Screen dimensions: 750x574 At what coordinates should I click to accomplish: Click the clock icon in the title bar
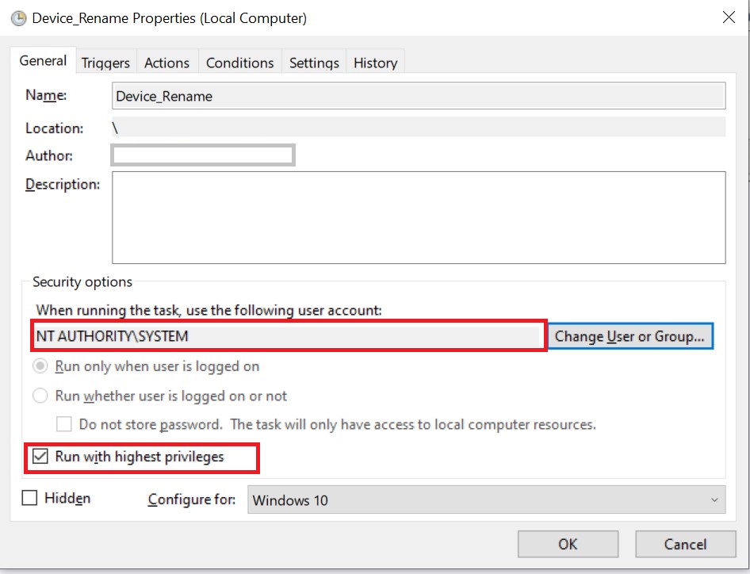pyautogui.click(x=18, y=17)
